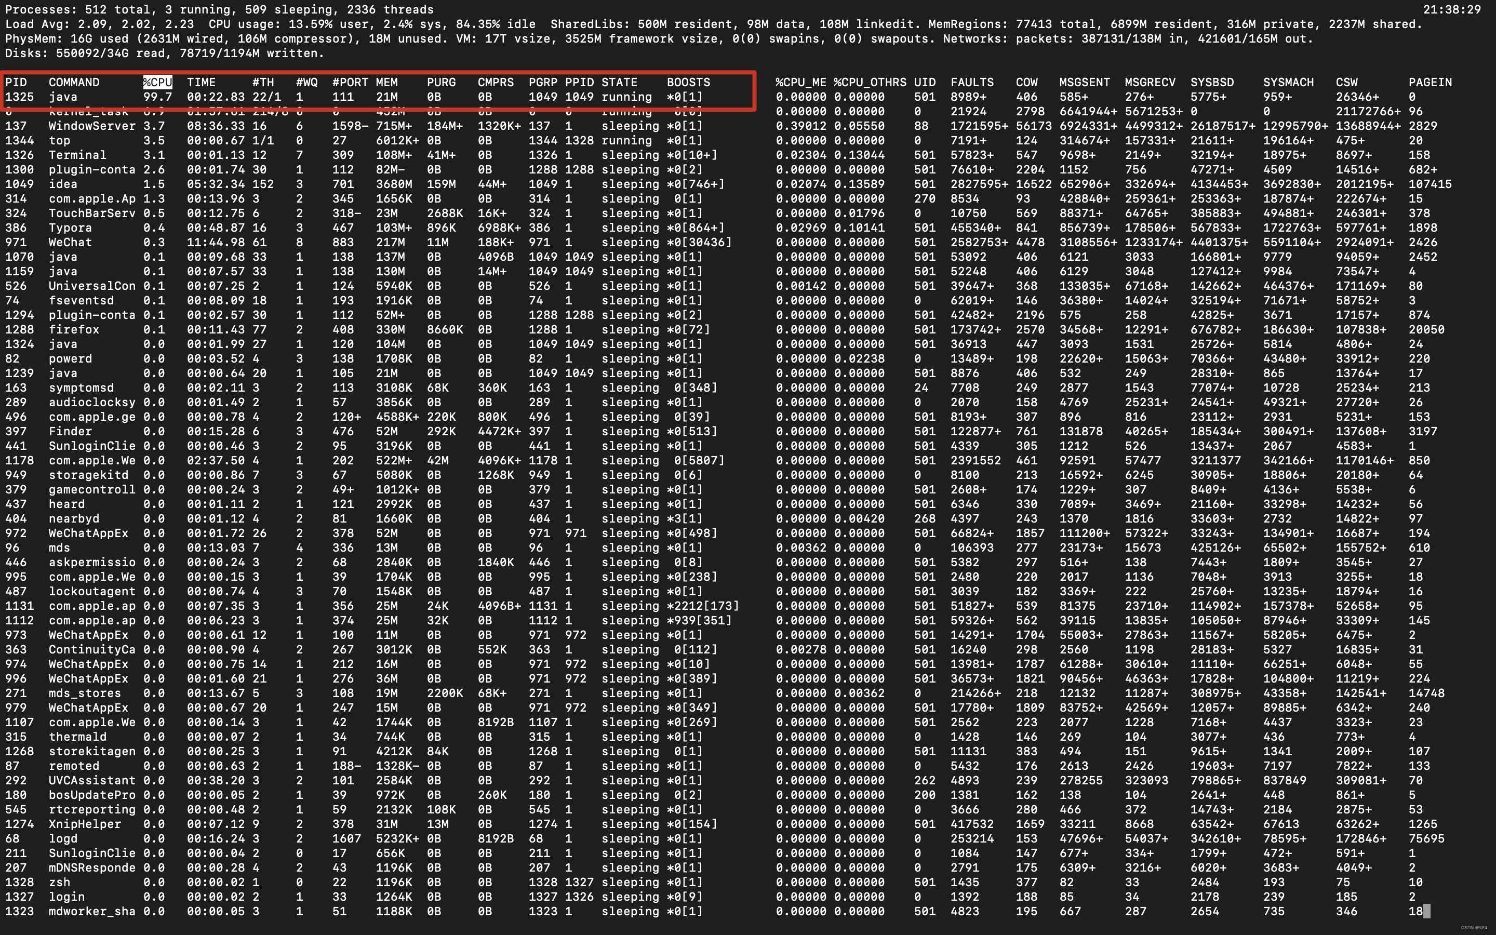Click the PAGEIN column header
1496x935 pixels.
point(1431,82)
